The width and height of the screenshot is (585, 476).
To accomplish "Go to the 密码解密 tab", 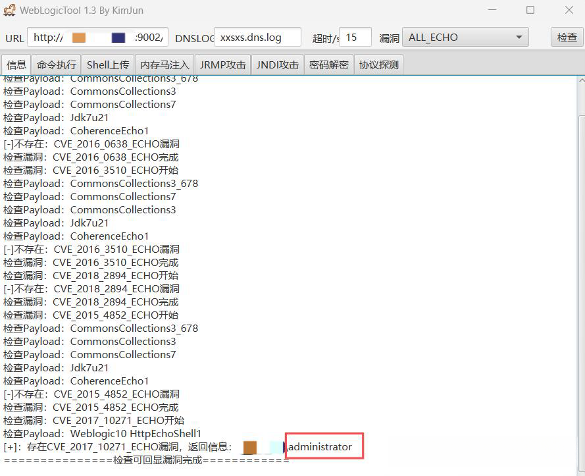I will click(328, 65).
